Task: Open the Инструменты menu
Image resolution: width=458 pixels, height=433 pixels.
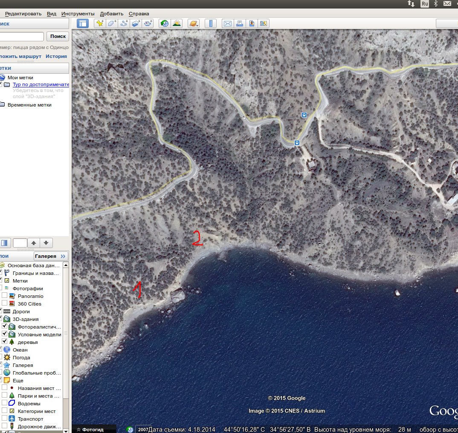Action: 78,14
